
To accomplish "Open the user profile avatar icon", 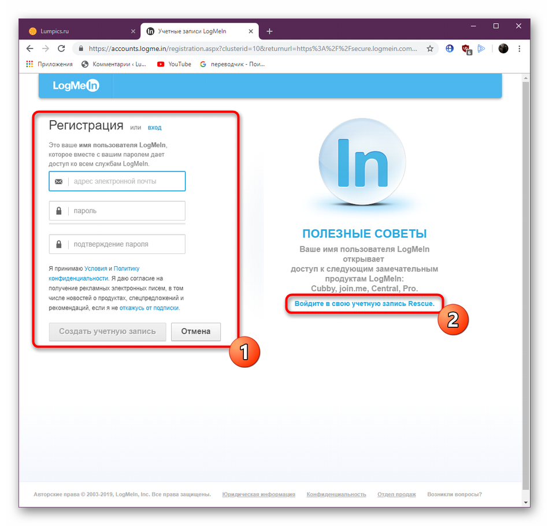I will (x=503, y=49).
